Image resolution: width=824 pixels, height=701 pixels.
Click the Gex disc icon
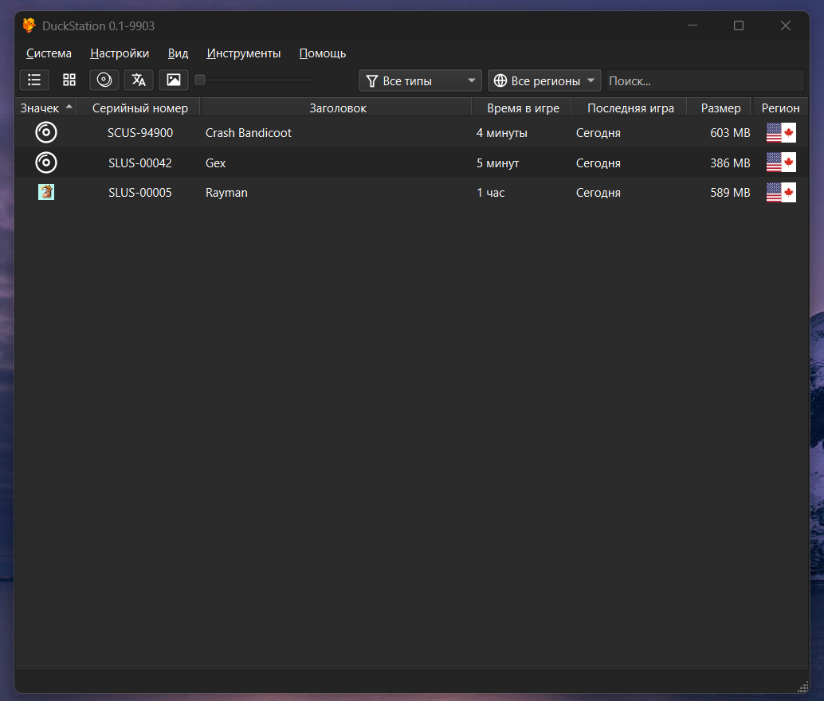click(46, 163)
